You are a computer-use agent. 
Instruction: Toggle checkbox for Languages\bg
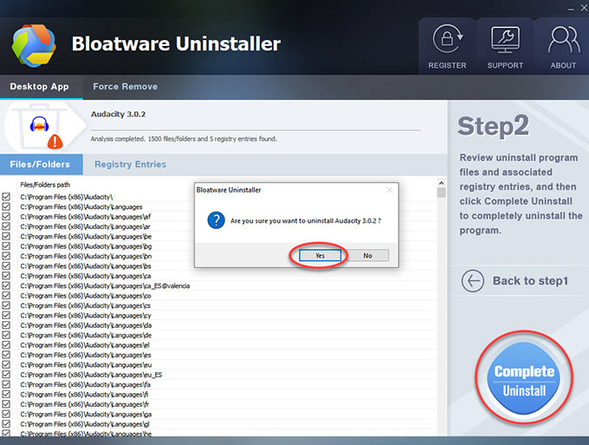tap(6, 246)
